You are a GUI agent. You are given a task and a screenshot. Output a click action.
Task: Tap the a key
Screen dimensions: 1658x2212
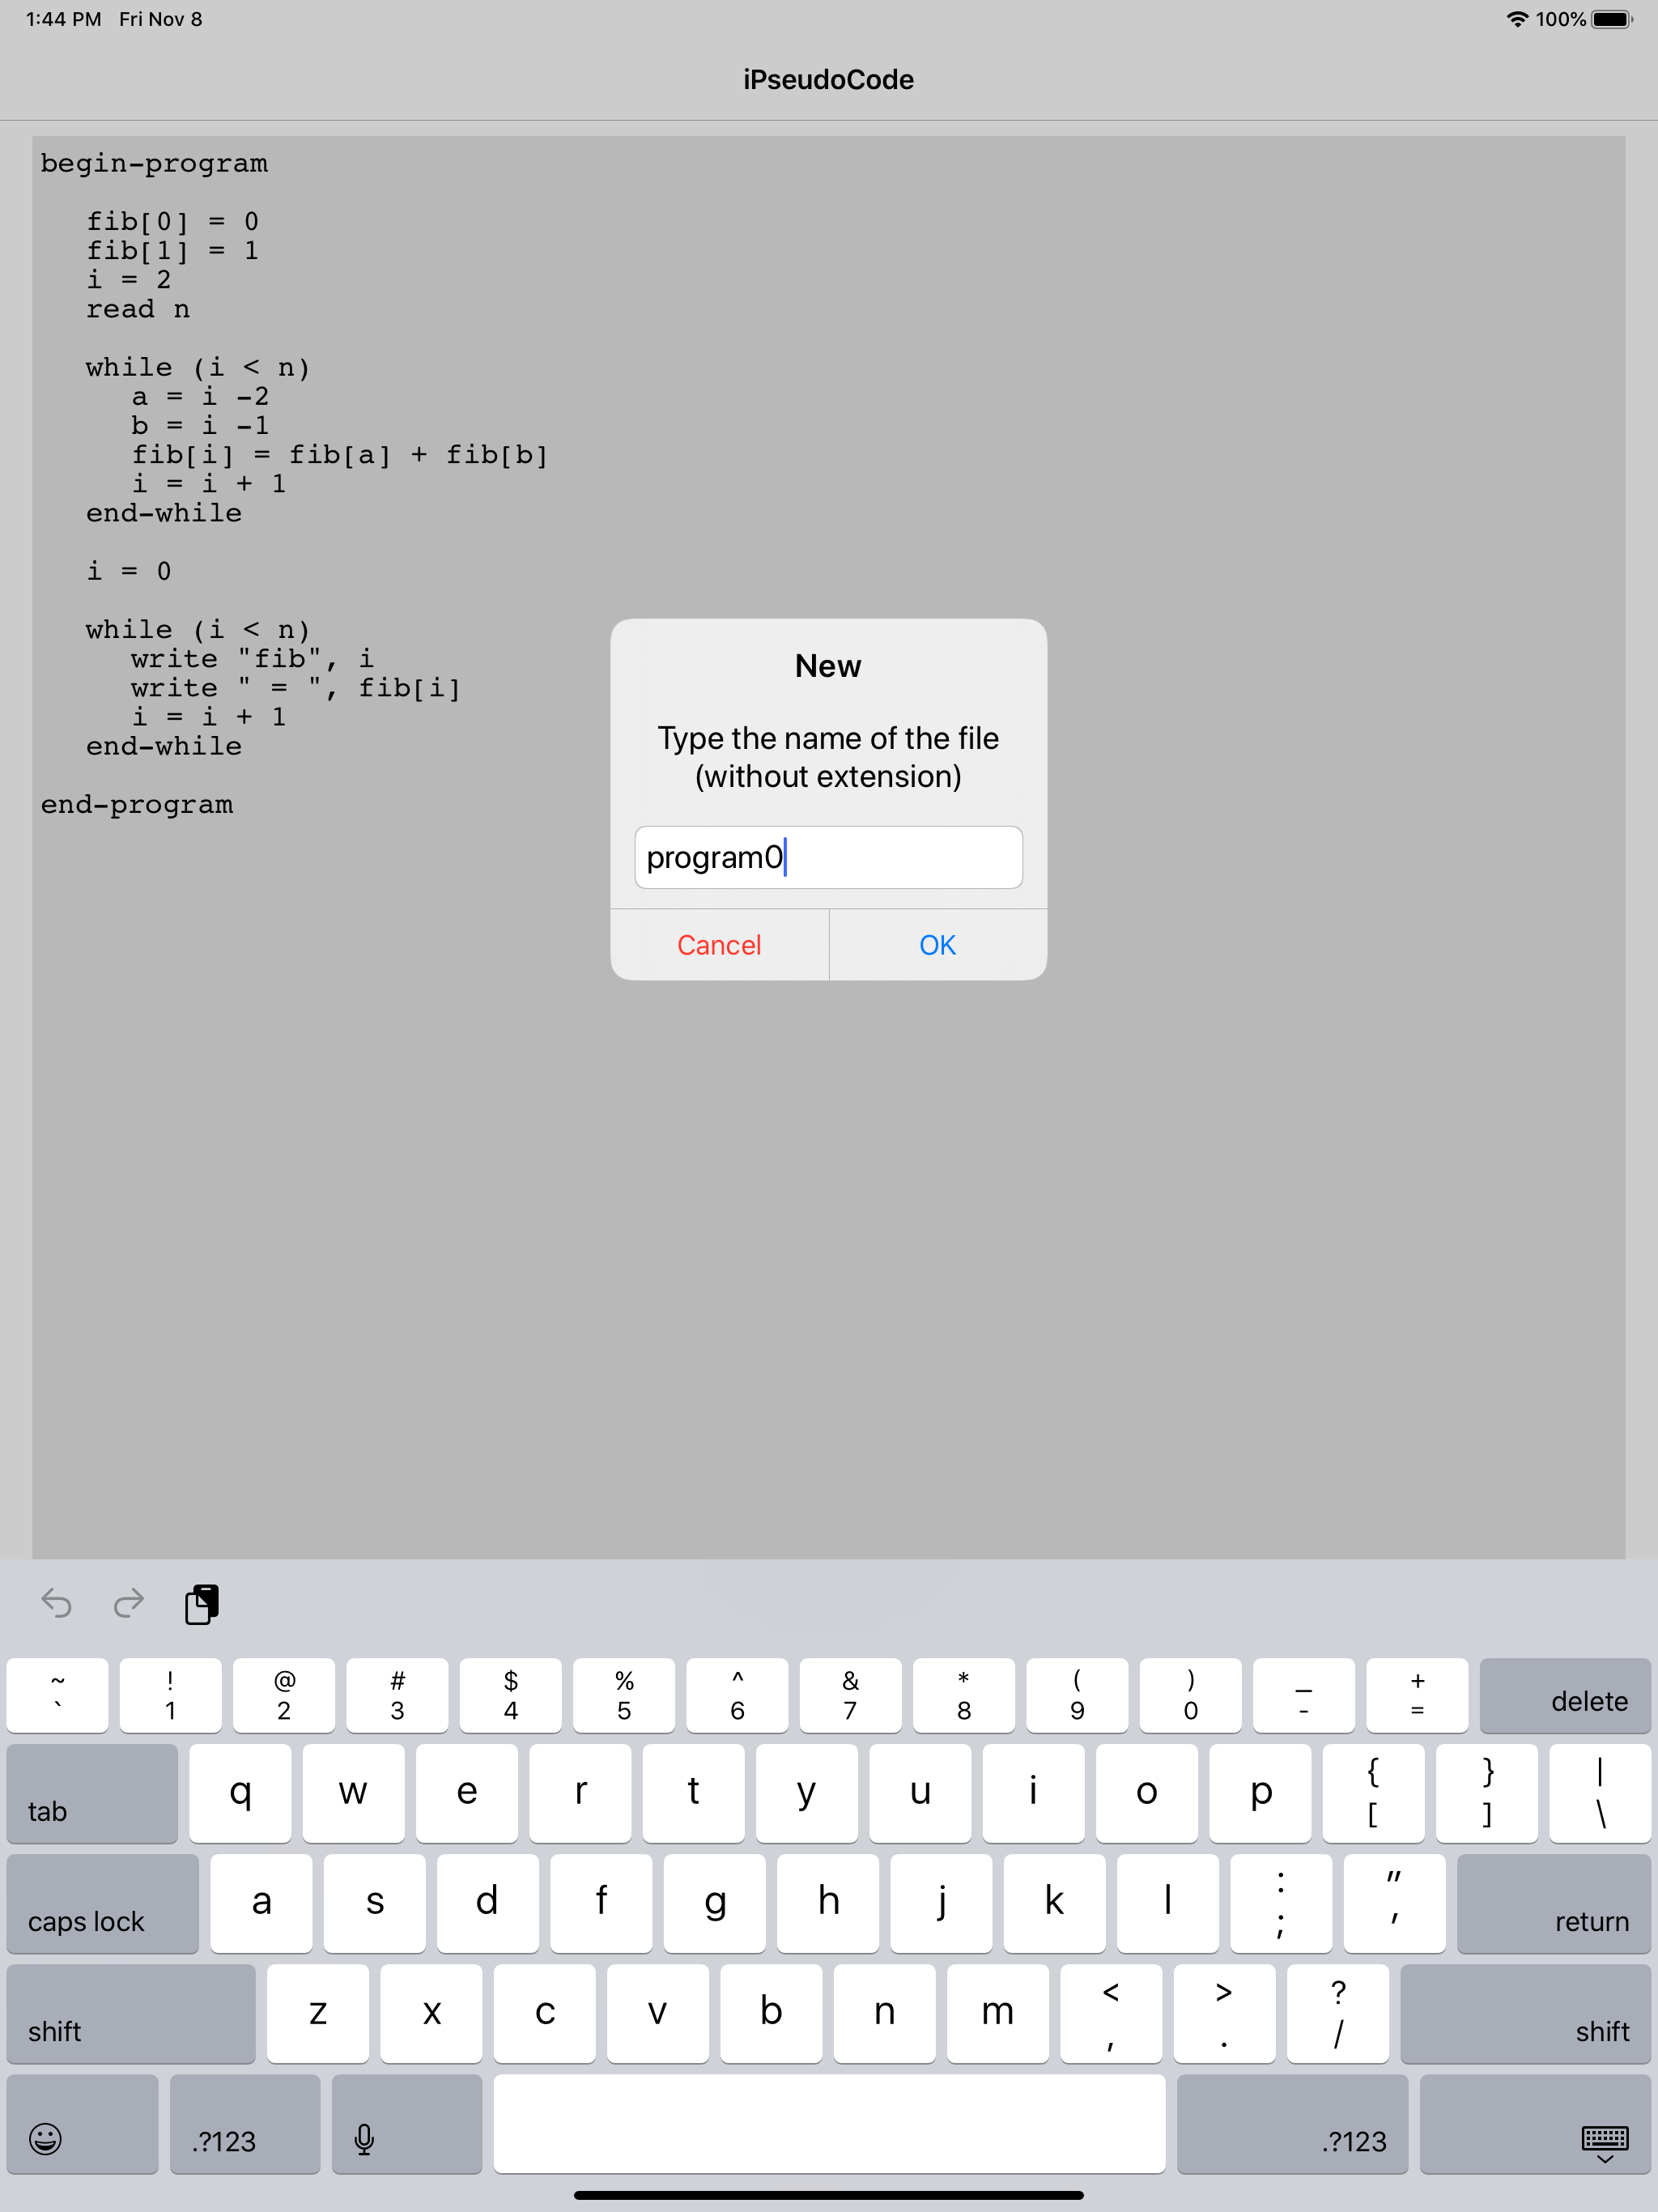[261, 1904]
